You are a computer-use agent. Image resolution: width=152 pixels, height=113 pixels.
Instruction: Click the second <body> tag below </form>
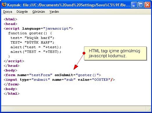point(10,89)
